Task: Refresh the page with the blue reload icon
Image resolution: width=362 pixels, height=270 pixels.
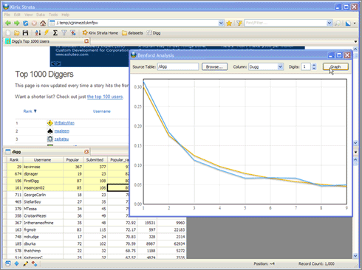Action: click(x=25, y=23)
